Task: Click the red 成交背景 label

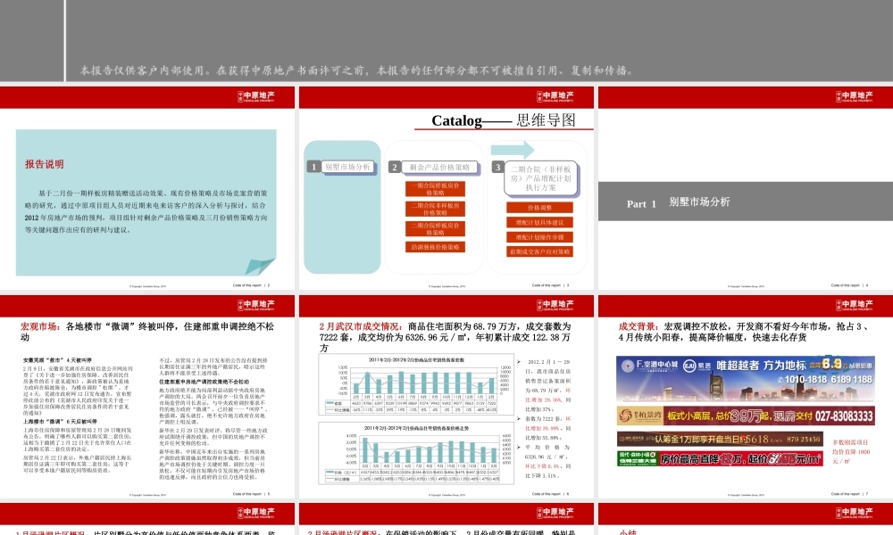Action: (x=638, y=326)
